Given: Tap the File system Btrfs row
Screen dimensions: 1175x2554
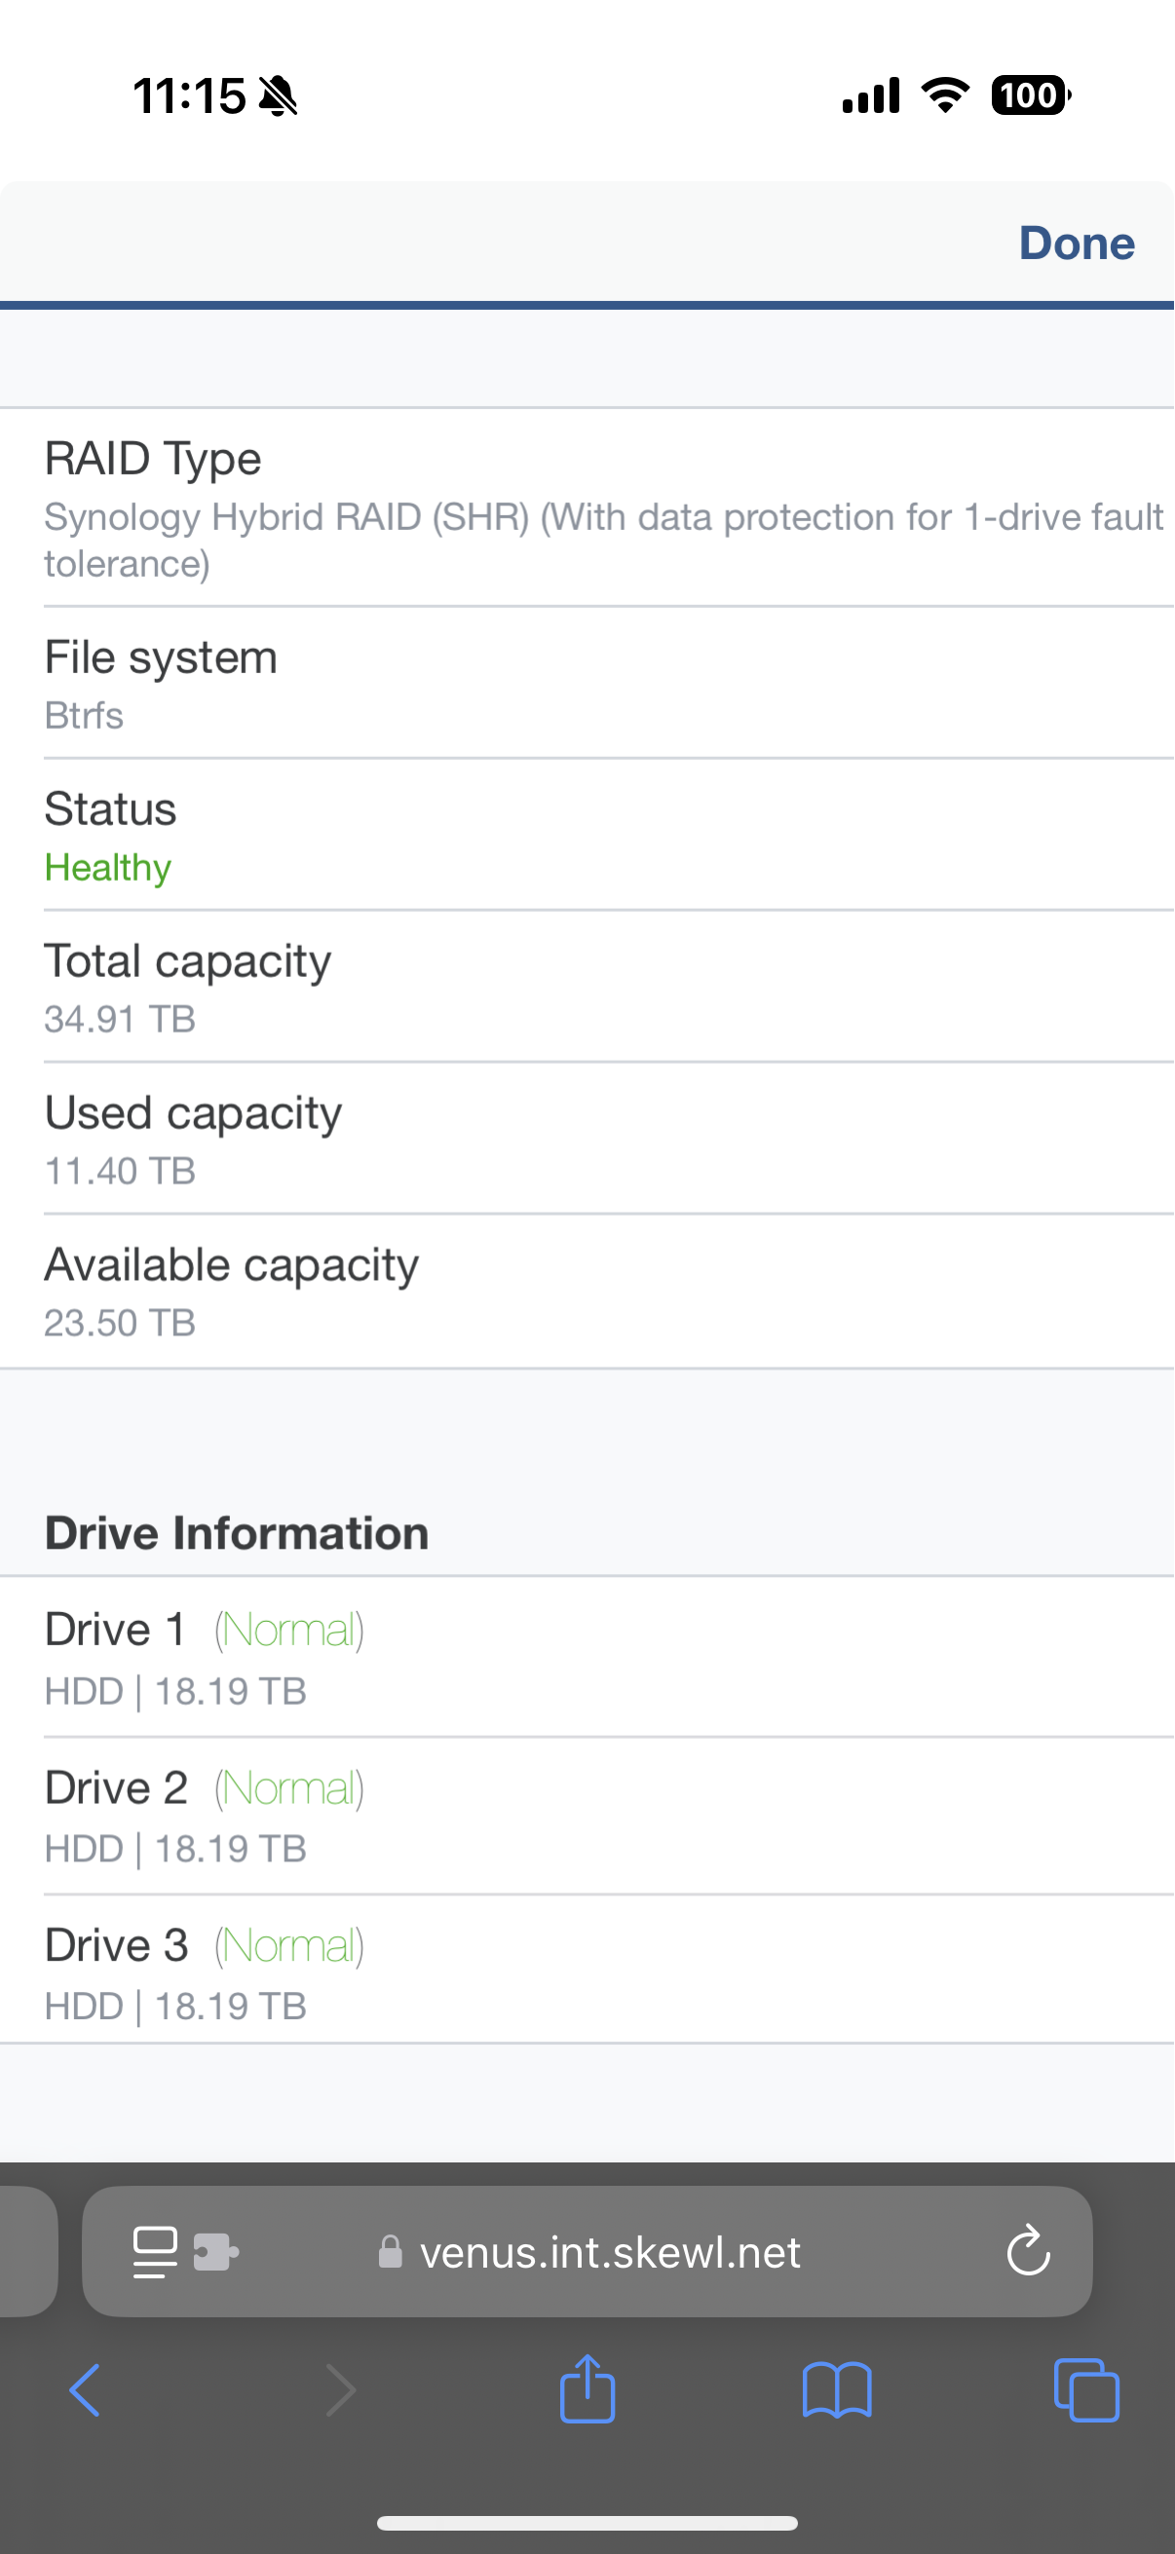Looking at the screenshot, I should [587, 683].
